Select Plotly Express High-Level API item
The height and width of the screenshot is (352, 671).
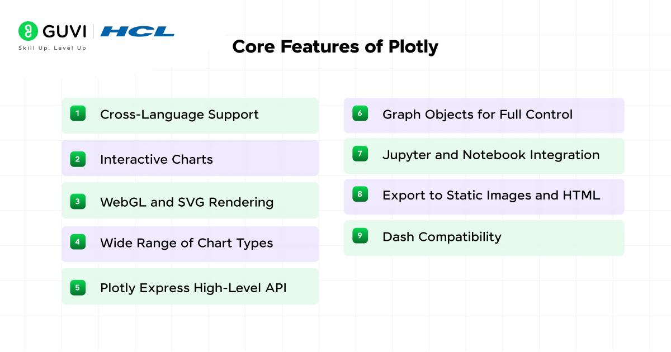(x=193, y=288)
